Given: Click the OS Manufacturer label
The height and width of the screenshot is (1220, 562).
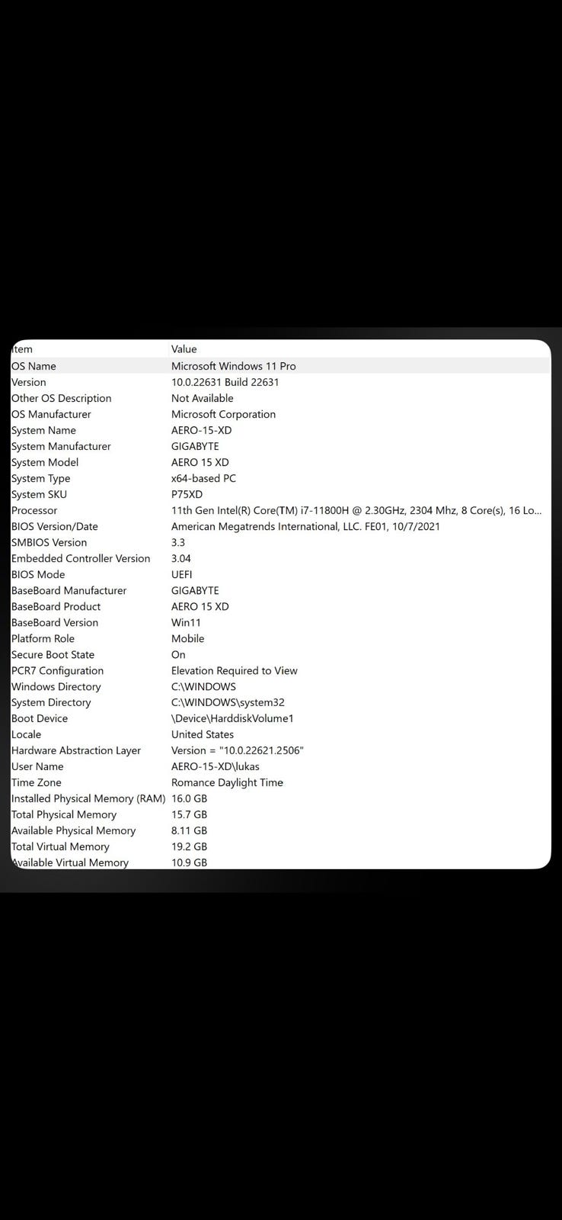Looking at the screenshot, I should 51,414.
